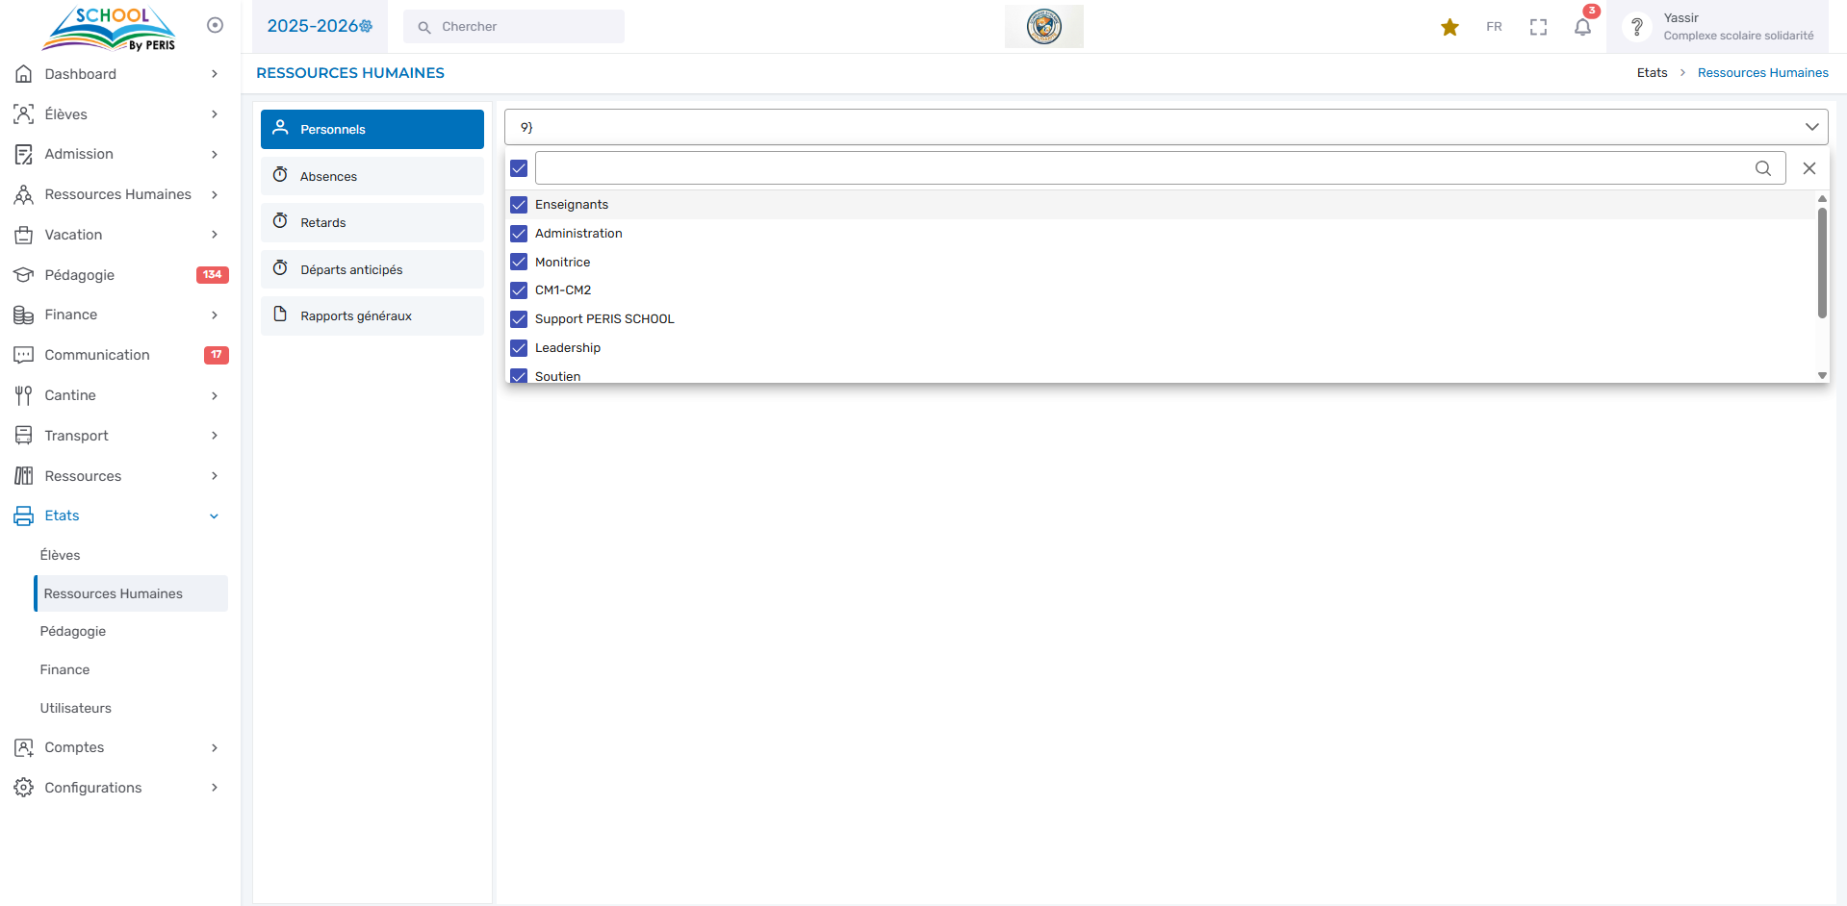Click the school crest logo
Viewport: 1847px width, 906px height.
[x=1043, y=27]
